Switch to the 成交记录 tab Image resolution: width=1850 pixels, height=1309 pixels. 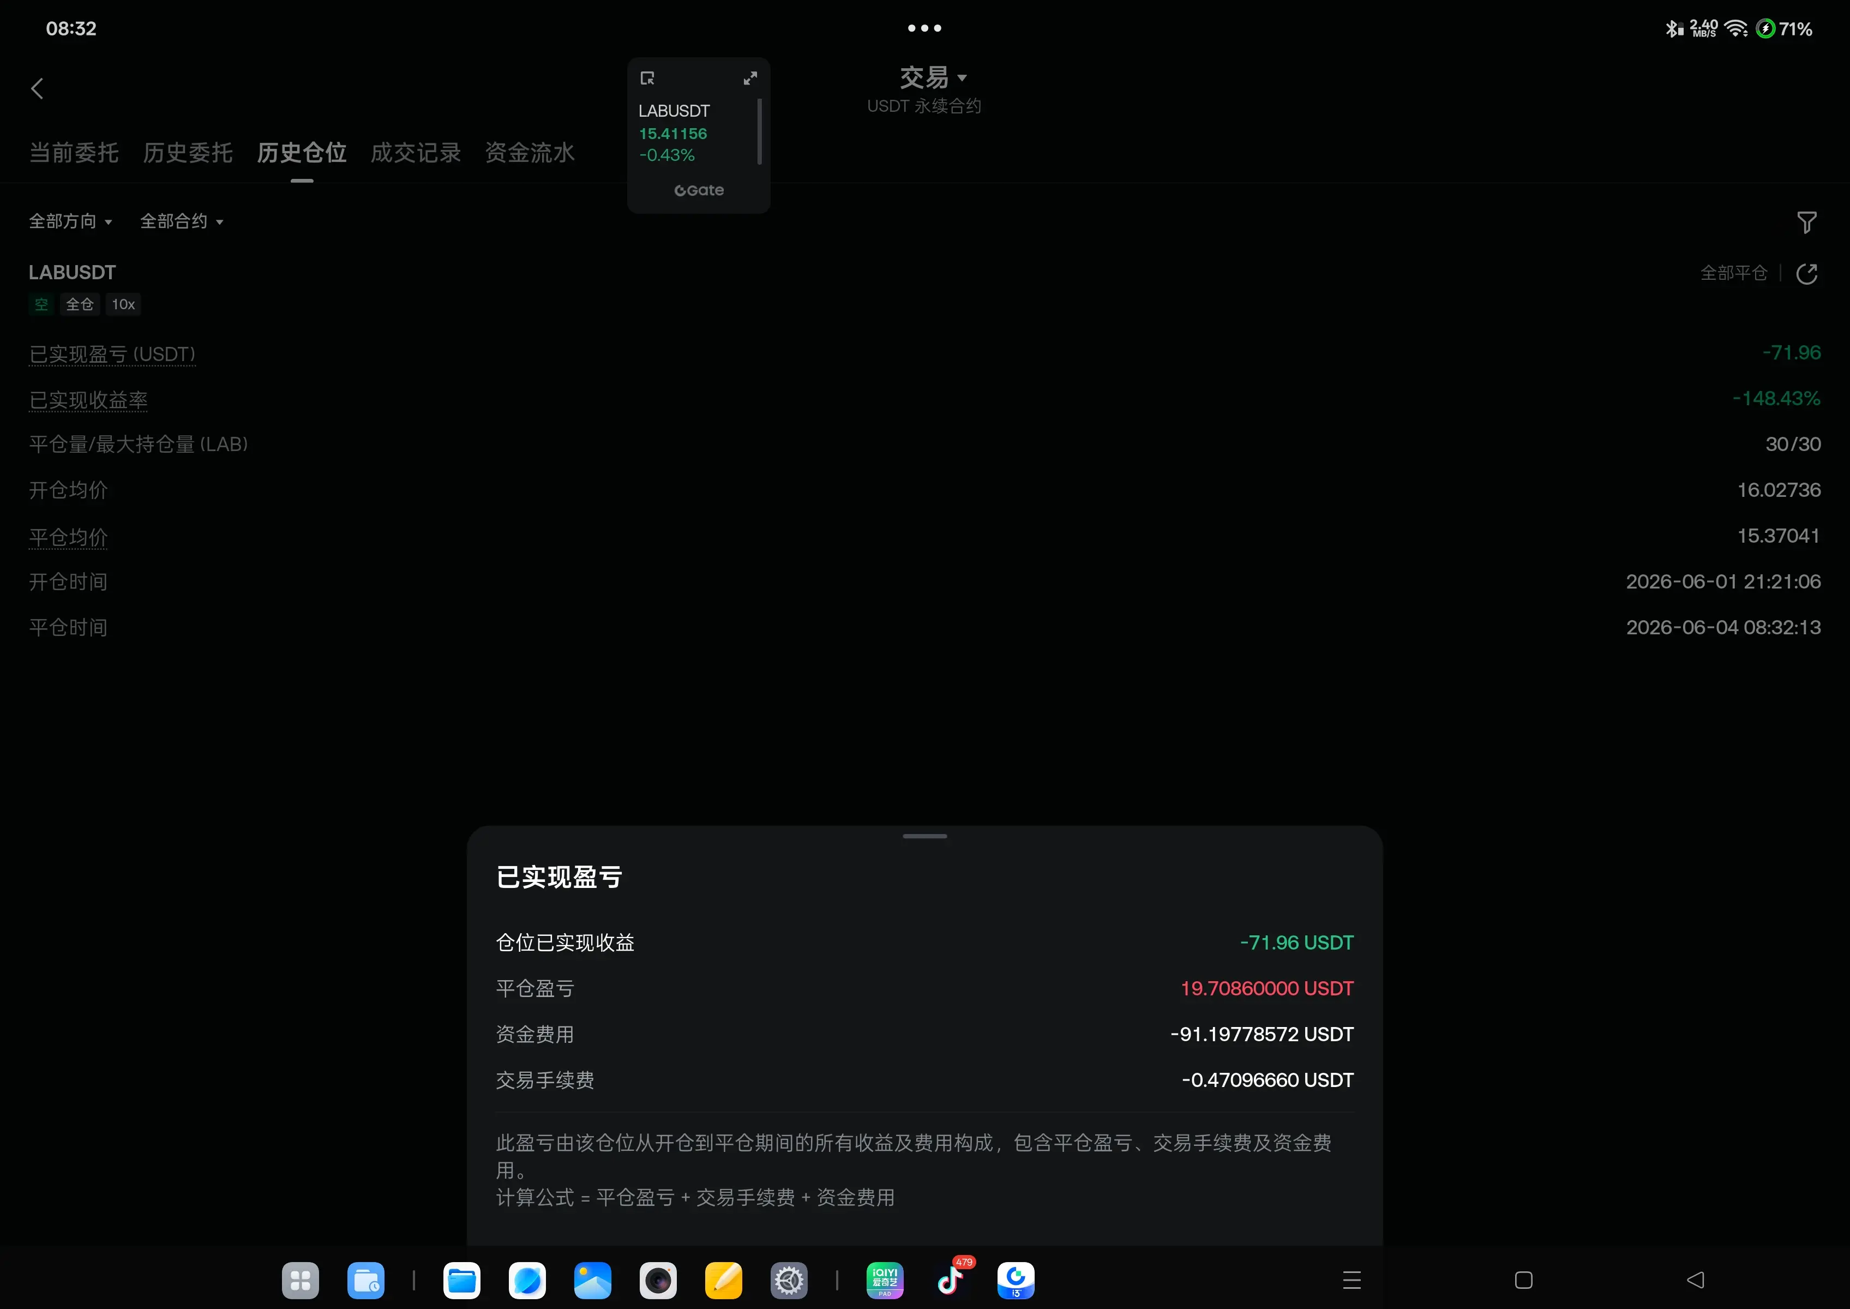point(416,152)
